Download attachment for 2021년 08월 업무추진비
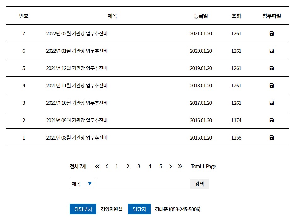Image resolution: width=298 pixels, height=220 pixels. 272,138
